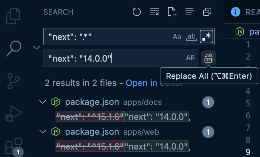
Task: Open the Run and Debug view
Action: [x=13, y=114]
